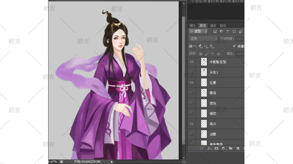
Task: Hide the 水蛇髻发型 layer
Action: tap(191, 62)
